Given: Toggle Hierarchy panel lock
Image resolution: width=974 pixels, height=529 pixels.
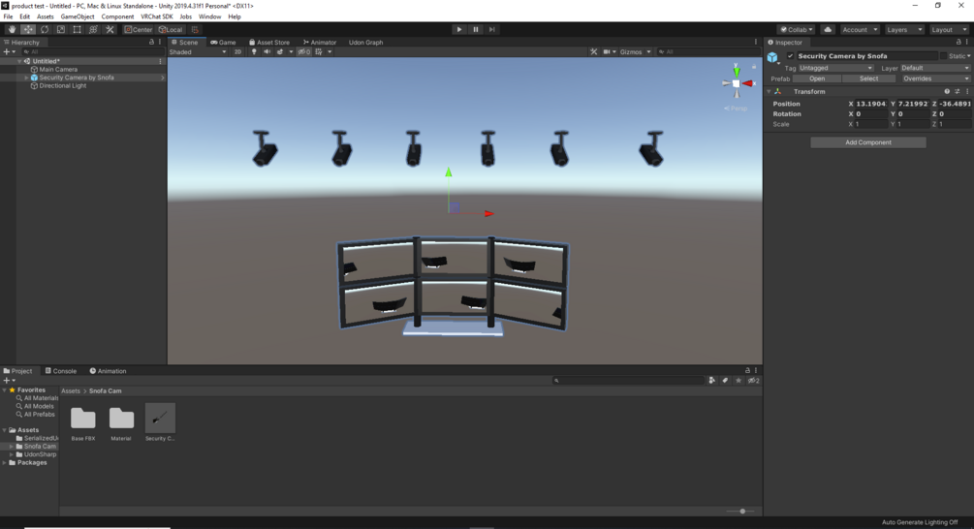Looking at the screenshot, I should click(x=151, y=43).
